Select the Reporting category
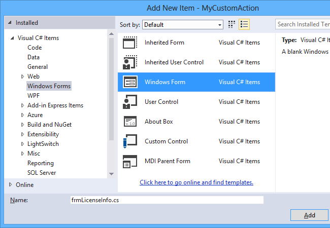This screenshot has width=330, height=228. coord(41,163)
